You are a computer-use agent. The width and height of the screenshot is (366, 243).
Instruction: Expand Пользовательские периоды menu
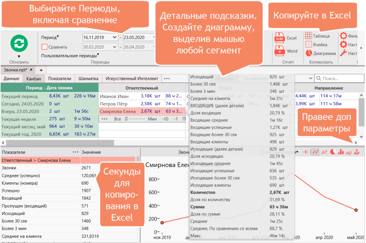[70, 55]
